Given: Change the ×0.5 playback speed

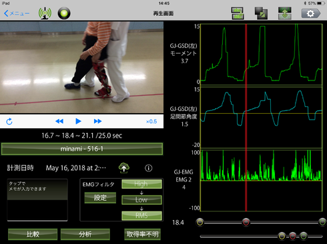Looking at the screenshot, I should click(151, 122).
